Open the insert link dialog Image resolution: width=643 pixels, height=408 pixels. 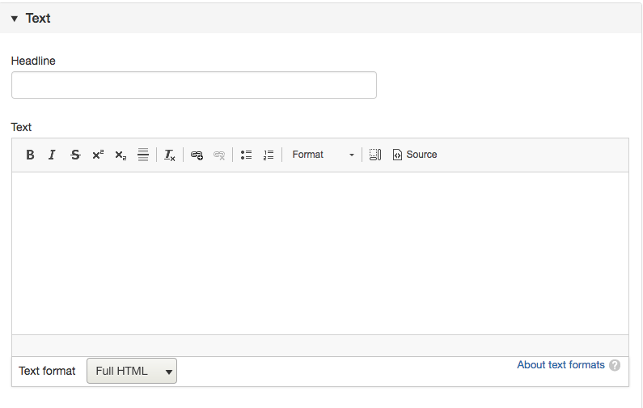coord(197,155)
